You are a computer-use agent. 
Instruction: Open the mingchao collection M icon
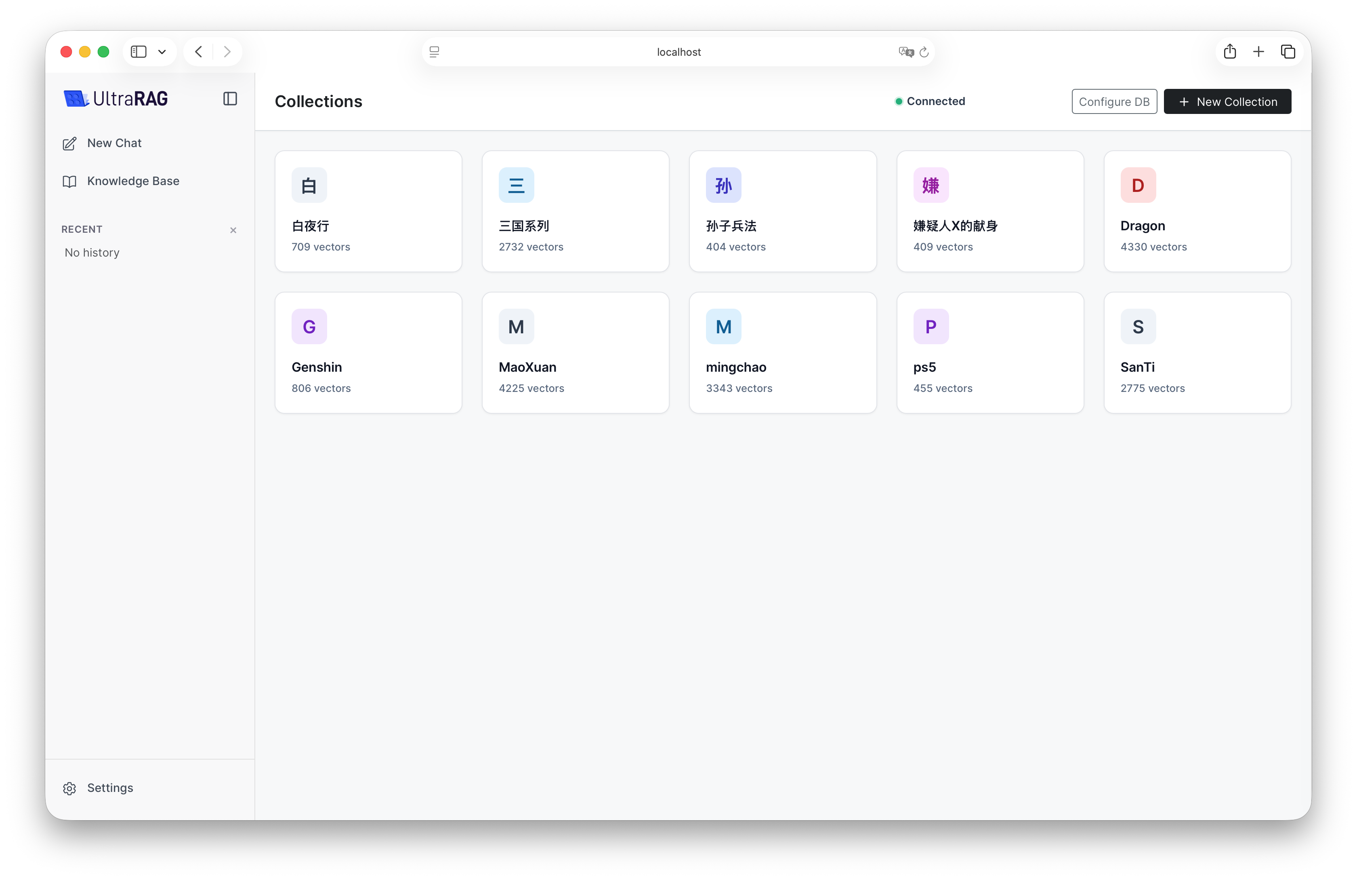724,326
